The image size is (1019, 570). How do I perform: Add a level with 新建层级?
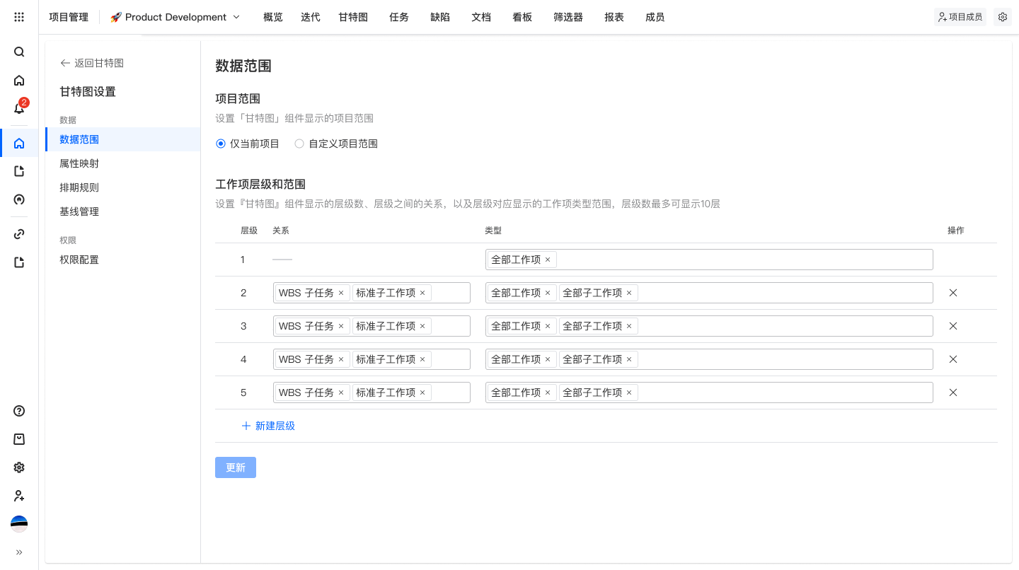268,426
